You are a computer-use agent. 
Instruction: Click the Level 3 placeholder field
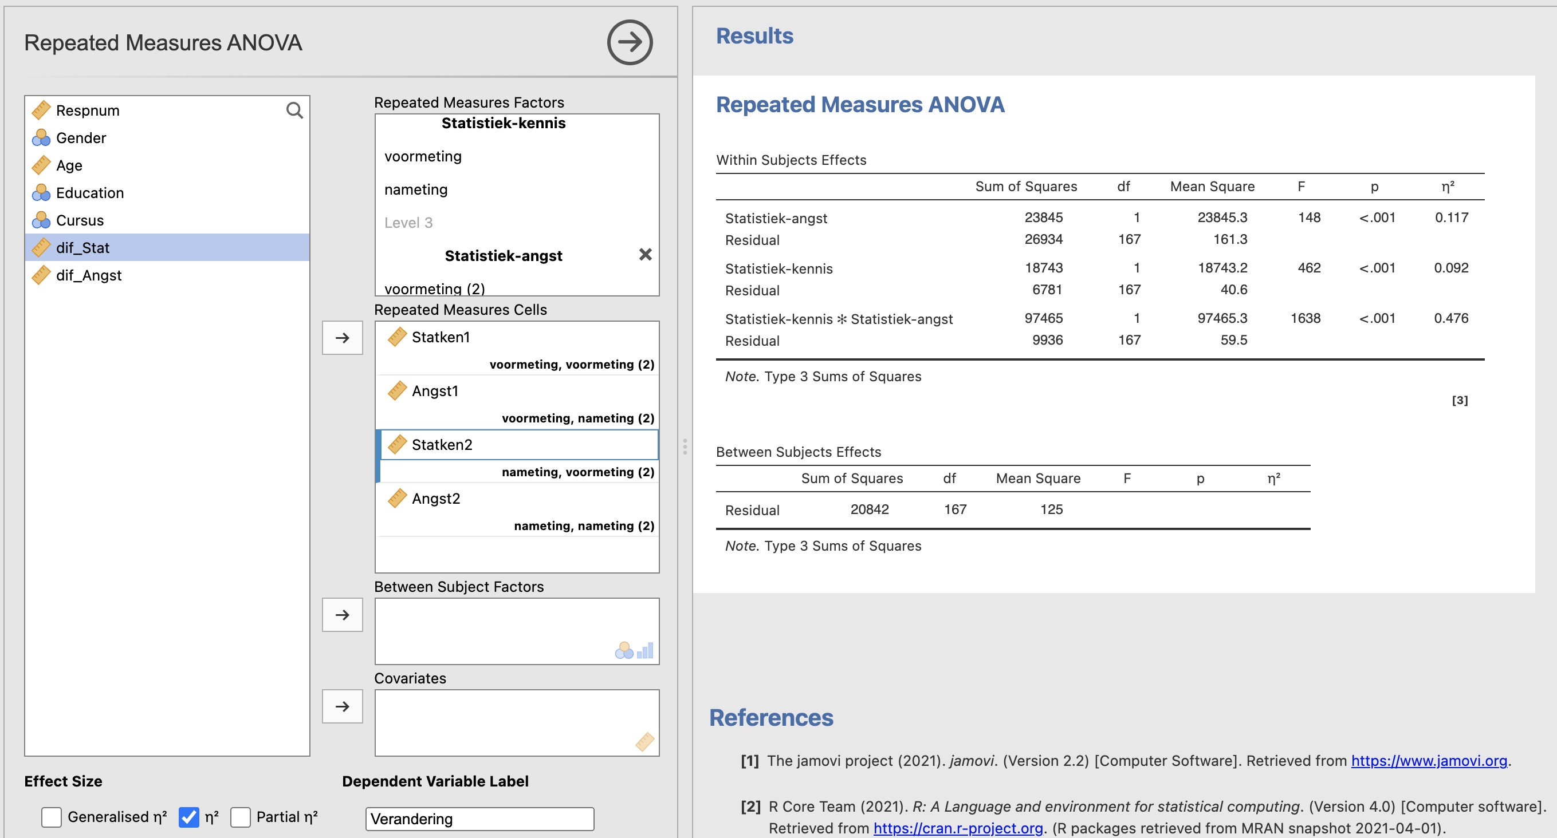pyautogui.click(x=408, y=223)
